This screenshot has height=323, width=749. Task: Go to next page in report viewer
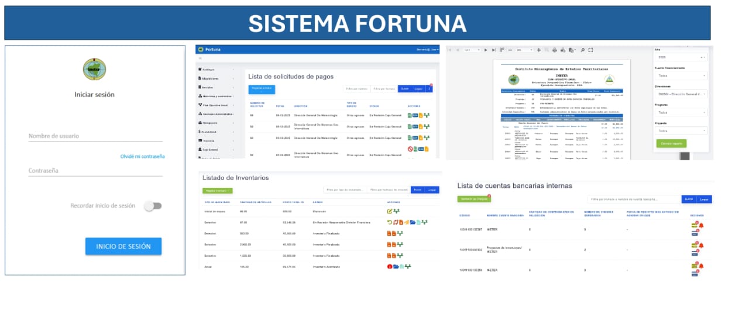click(486, 50)
